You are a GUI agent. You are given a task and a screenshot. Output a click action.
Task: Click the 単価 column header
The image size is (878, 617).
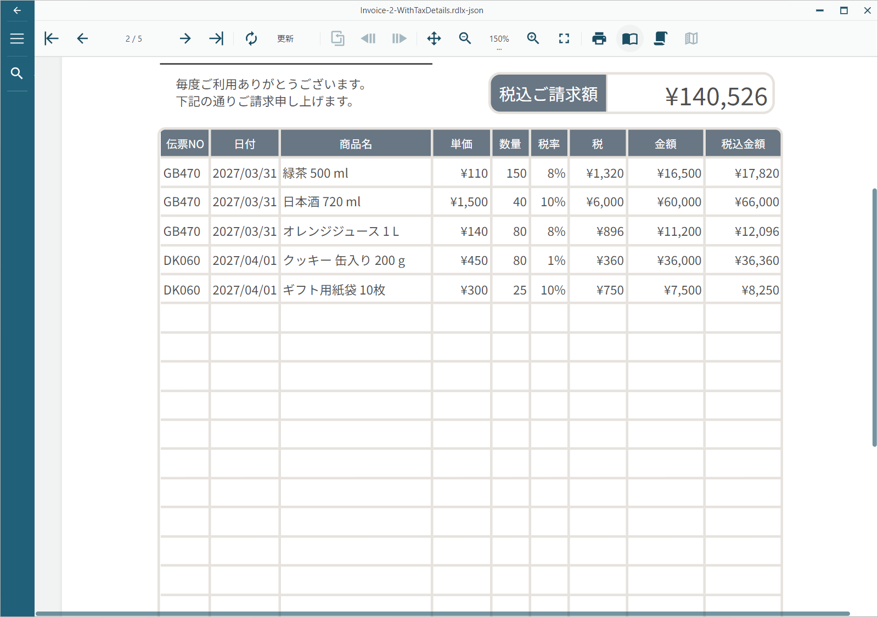point(461,144)
